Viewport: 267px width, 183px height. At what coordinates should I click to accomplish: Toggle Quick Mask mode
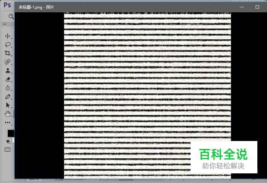pos(7,149)
